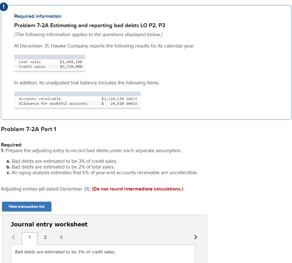Viewport: 292px width, 263px height.
Task: Select the right navigation chevron on worksheet
Action: click(196, 237)
